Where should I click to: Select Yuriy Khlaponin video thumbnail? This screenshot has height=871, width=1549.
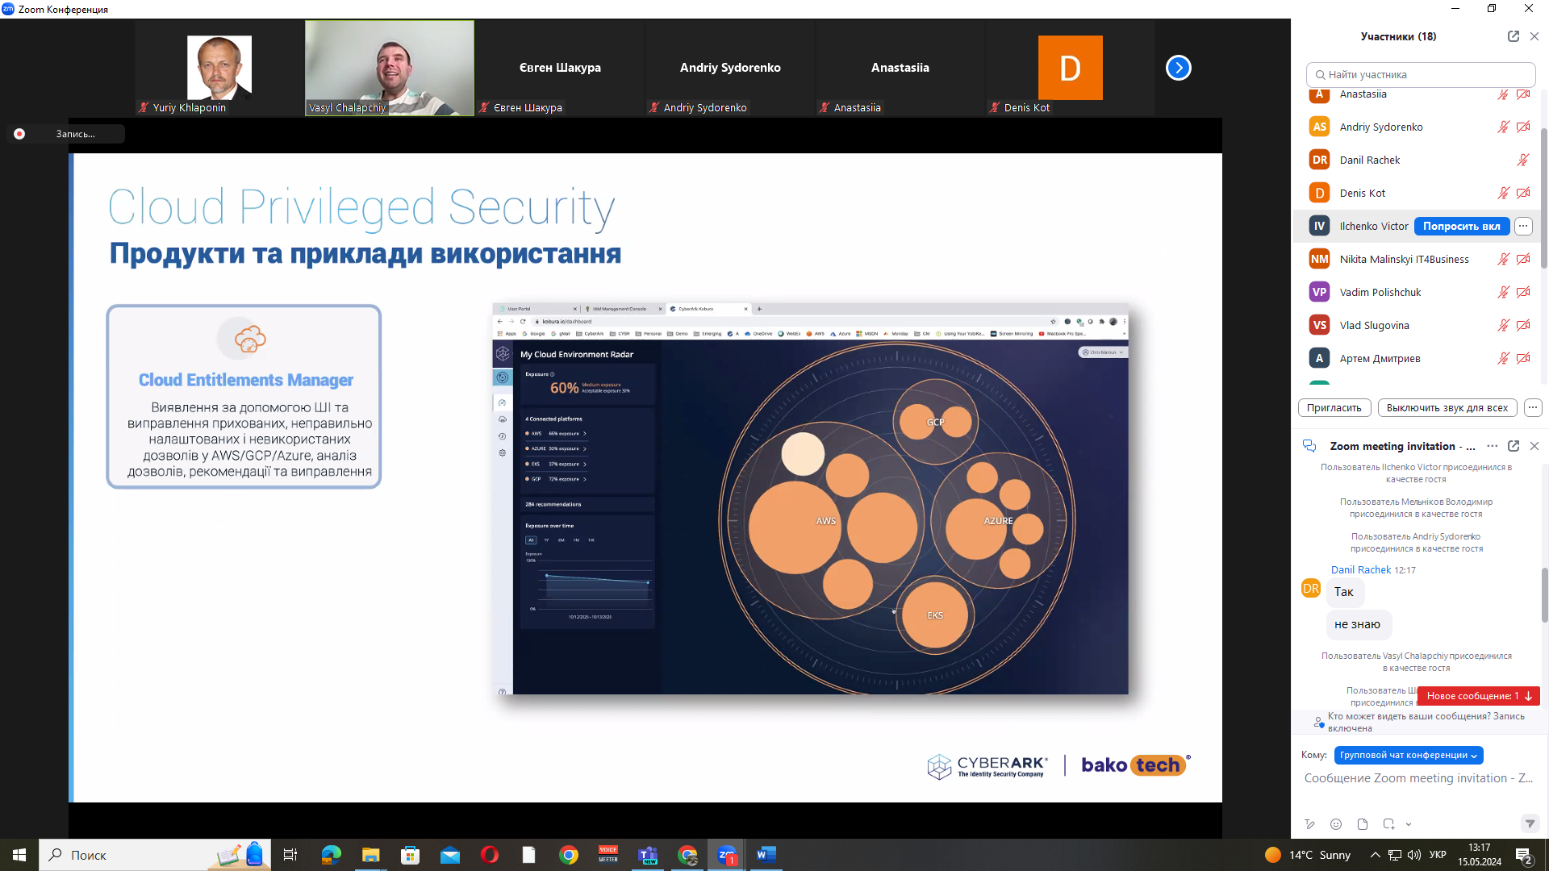coord(219,68)
